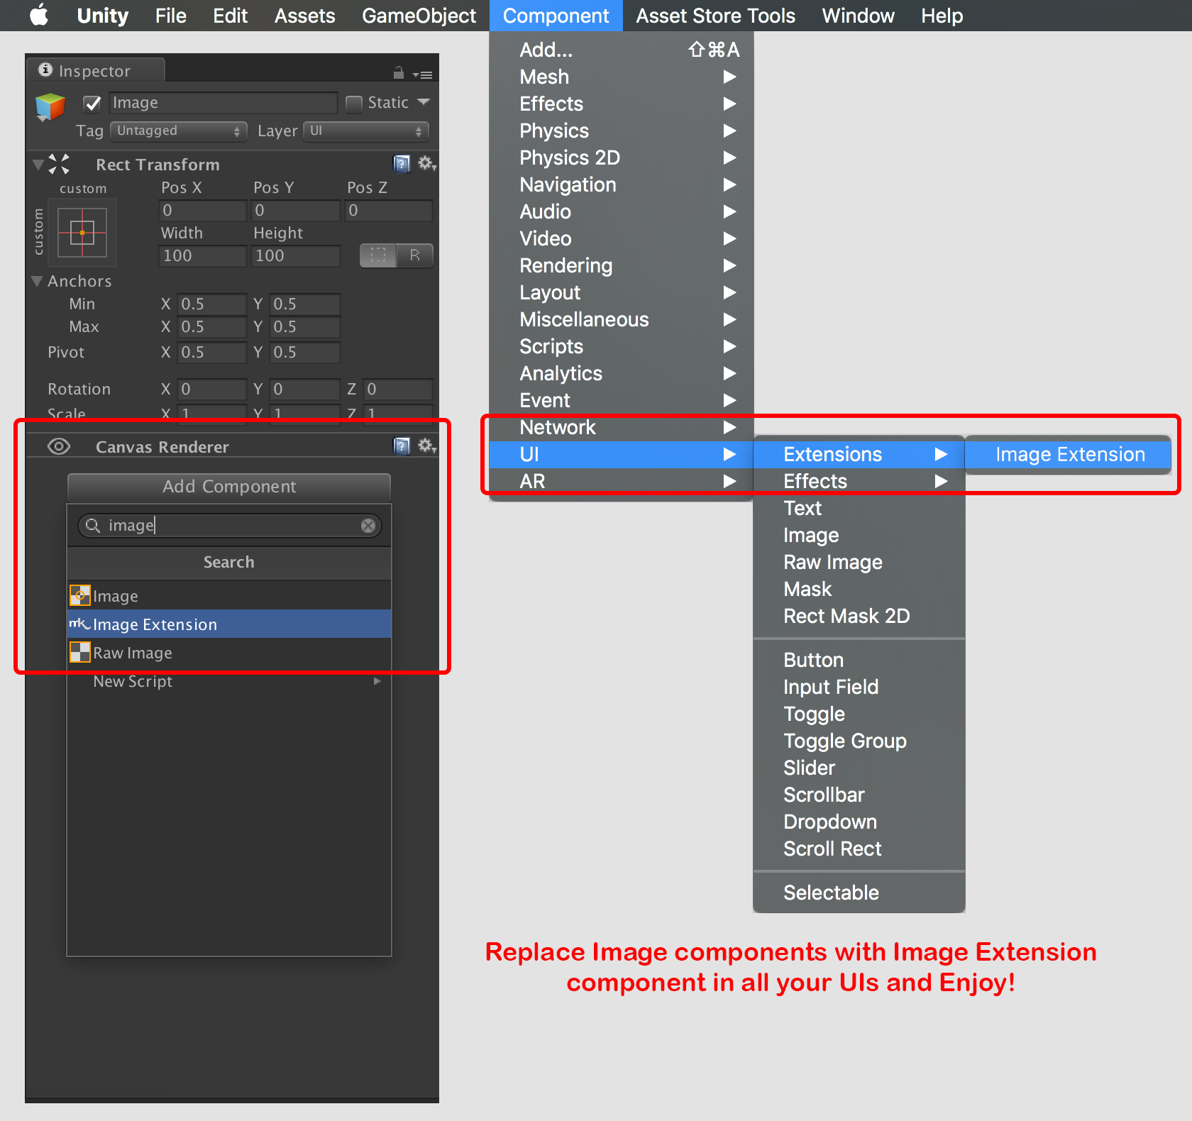Expand the Mesh submenu

622,77
